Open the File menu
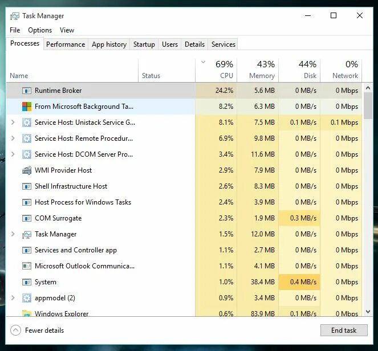The height and width of the screenshot is (351, 378). pyautogui.click(x=15, y=30)
